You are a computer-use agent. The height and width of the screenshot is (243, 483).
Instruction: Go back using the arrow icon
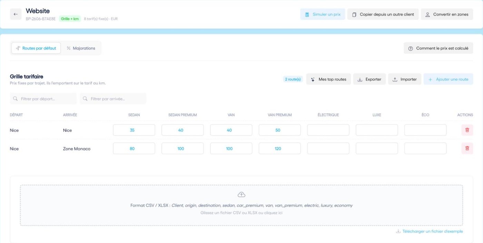click(16, 14)
